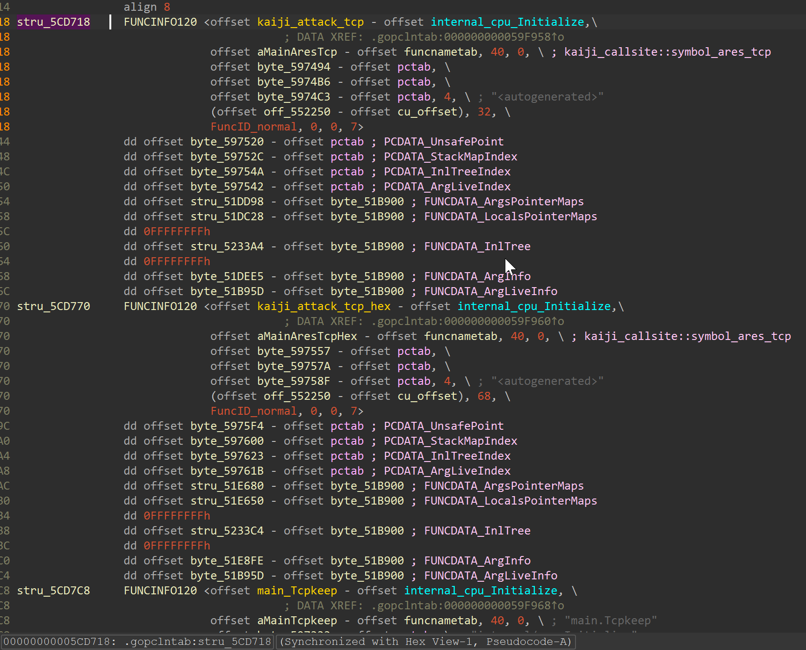Follow byte_51B900 in FUNCDATA_ArgsPointerMaps line

(x=367, y=201)
